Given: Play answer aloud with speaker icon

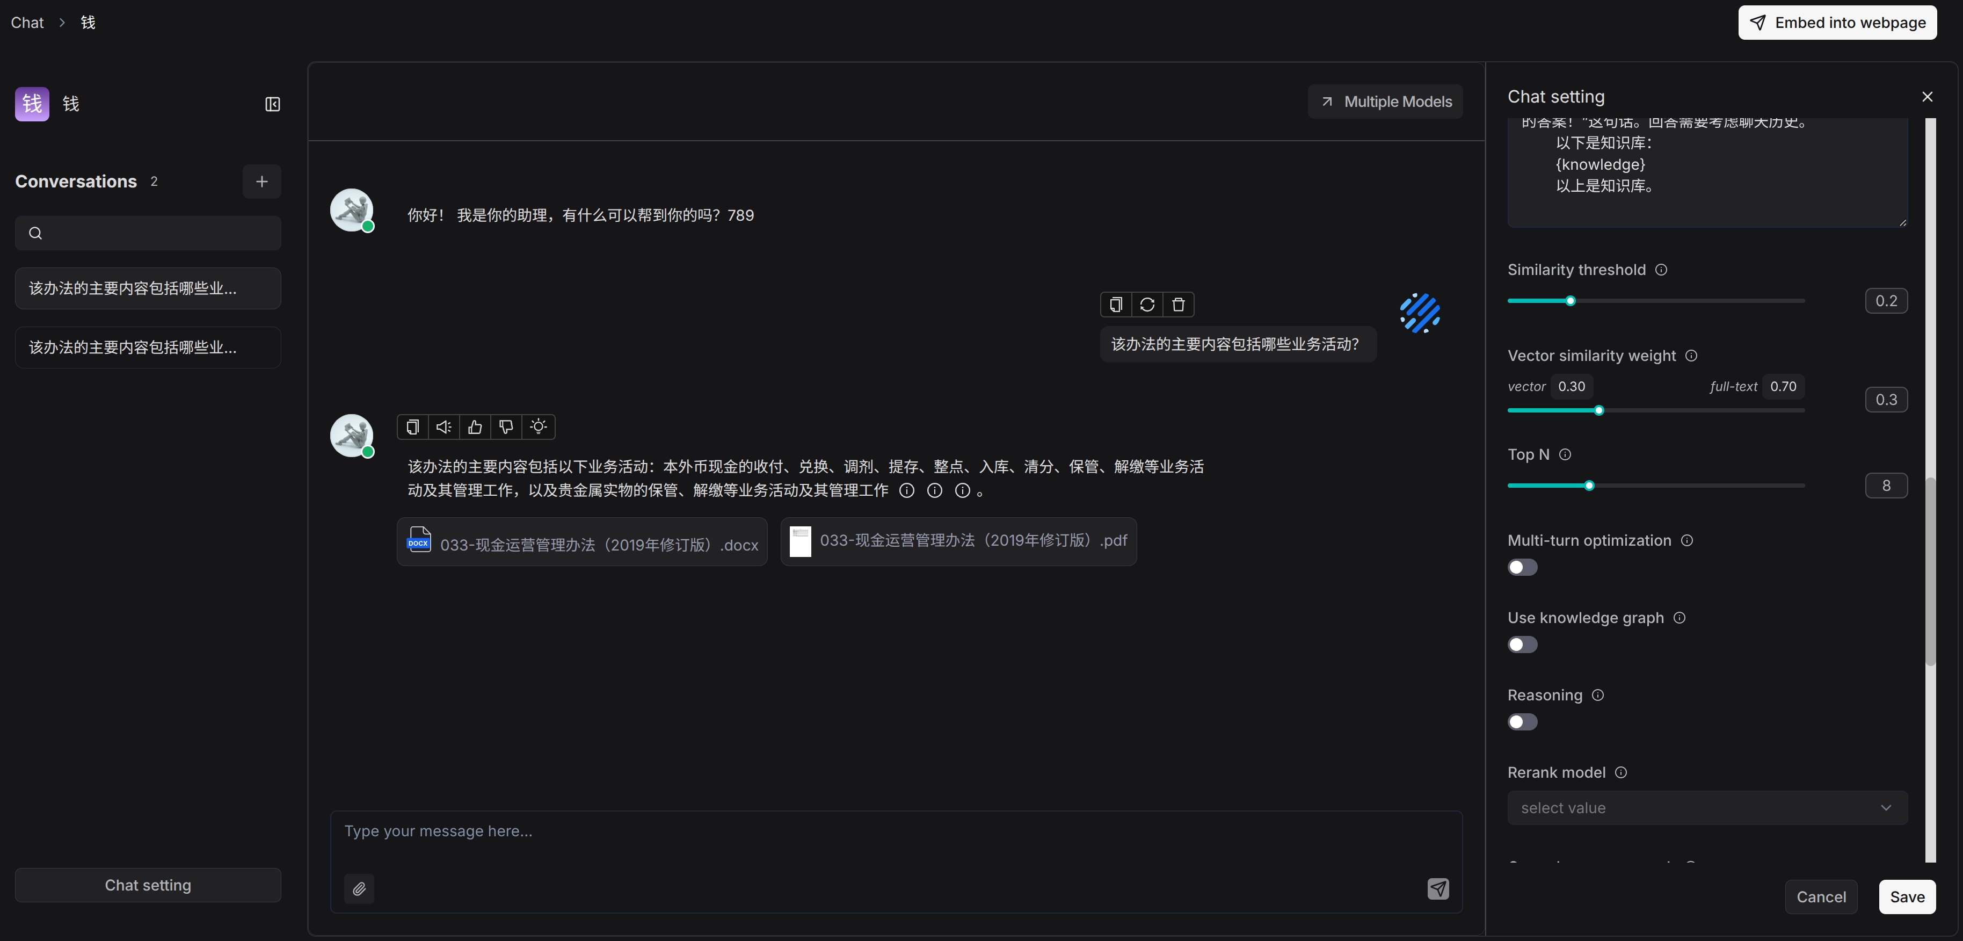Looking at the screenshot, I should click(444, 427).
